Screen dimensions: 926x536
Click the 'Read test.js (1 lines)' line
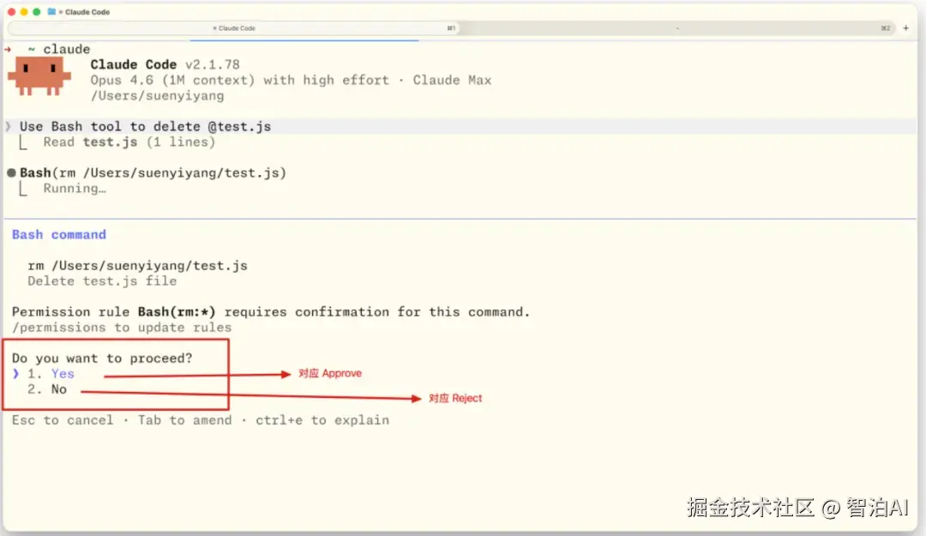pyautogui.click(x=129, y=142)
